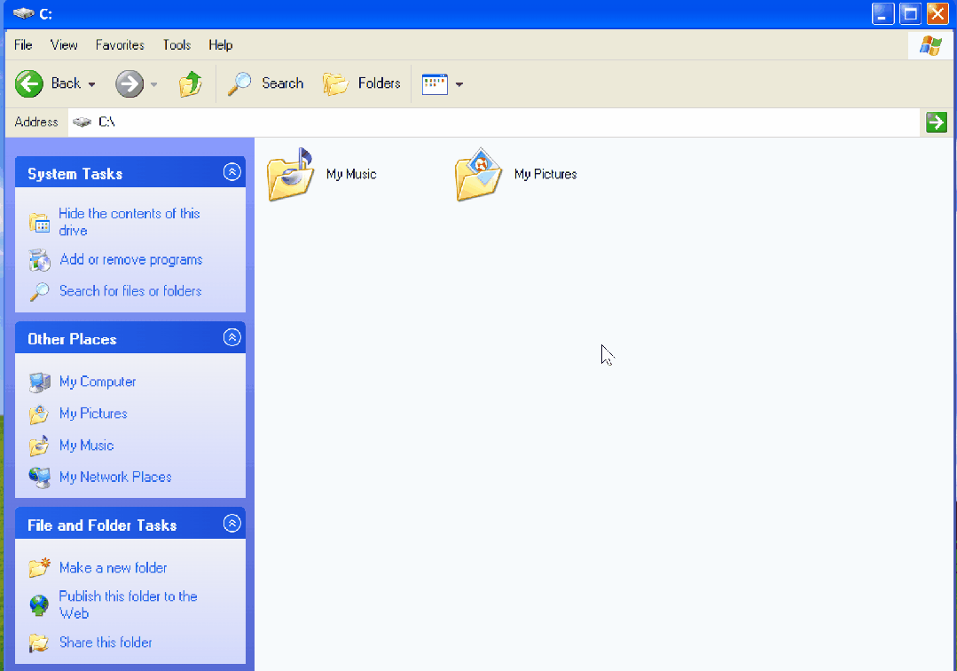Collapse the System Tasks panel

click(x=231, y=171)
